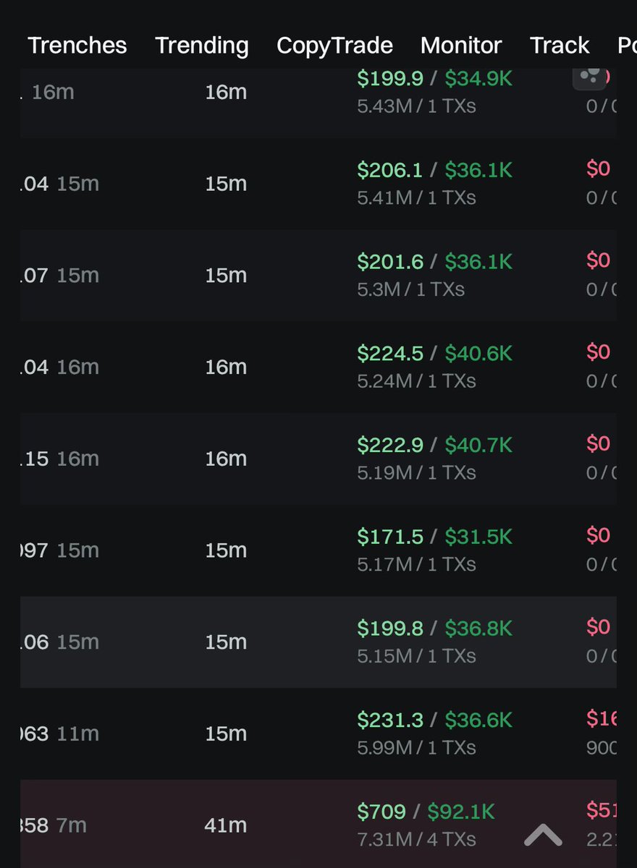Click the $222.9 / $40.7K amount
637x868 pixels.
[434, 445]
